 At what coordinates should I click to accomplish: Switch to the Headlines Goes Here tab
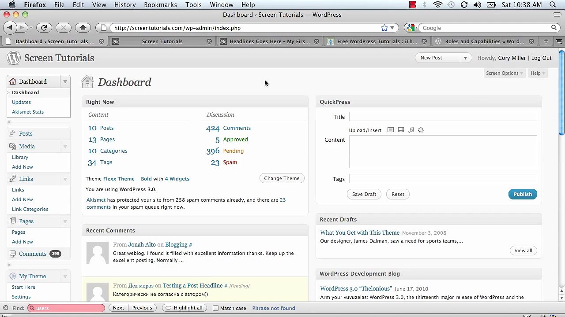coord(269,41)
